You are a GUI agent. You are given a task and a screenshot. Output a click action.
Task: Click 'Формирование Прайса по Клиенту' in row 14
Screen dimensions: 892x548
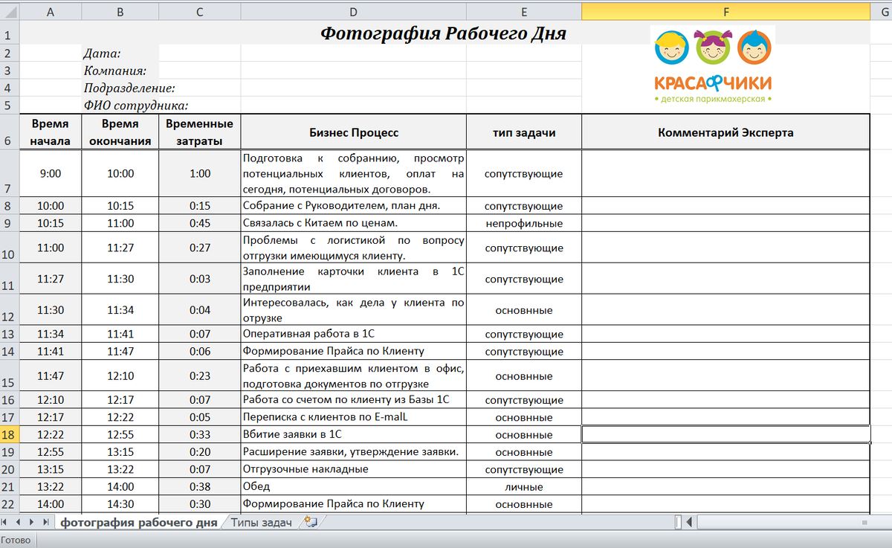353,351
